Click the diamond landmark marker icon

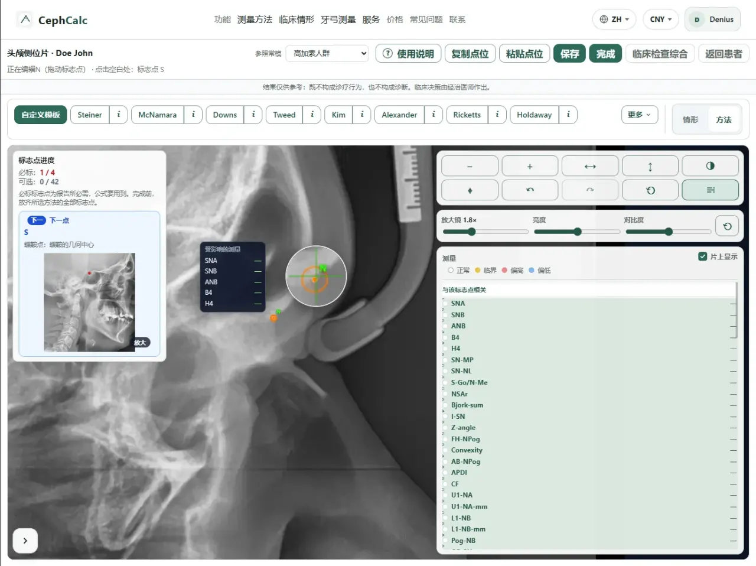coord(470,190)
